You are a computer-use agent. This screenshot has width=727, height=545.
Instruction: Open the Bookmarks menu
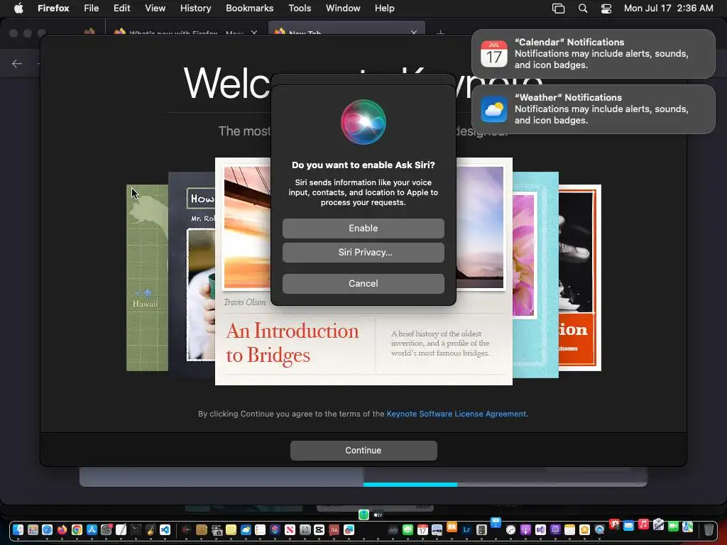249,8
